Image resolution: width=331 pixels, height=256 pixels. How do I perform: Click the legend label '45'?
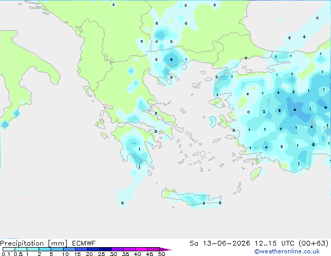(150, 254)
